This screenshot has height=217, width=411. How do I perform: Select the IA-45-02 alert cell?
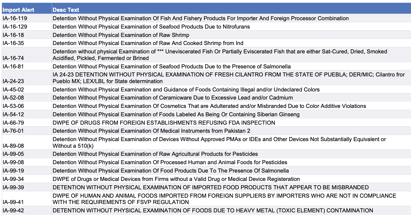point(14,89)
